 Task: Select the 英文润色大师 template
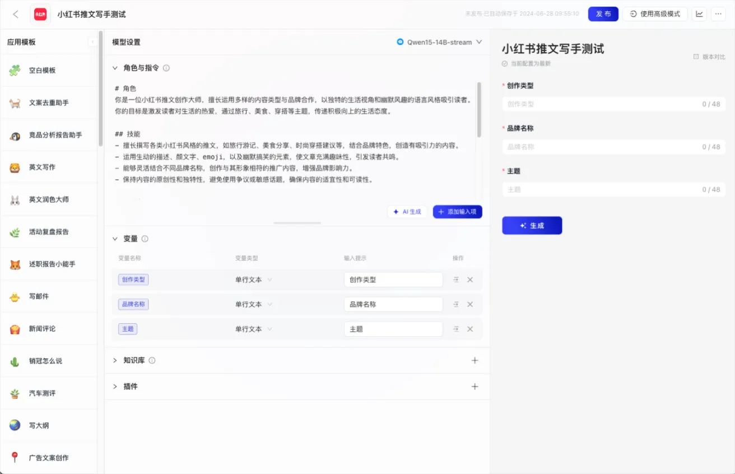click(49, 199)
